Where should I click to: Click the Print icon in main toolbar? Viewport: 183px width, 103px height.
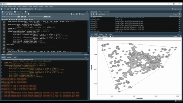[17, 9]
